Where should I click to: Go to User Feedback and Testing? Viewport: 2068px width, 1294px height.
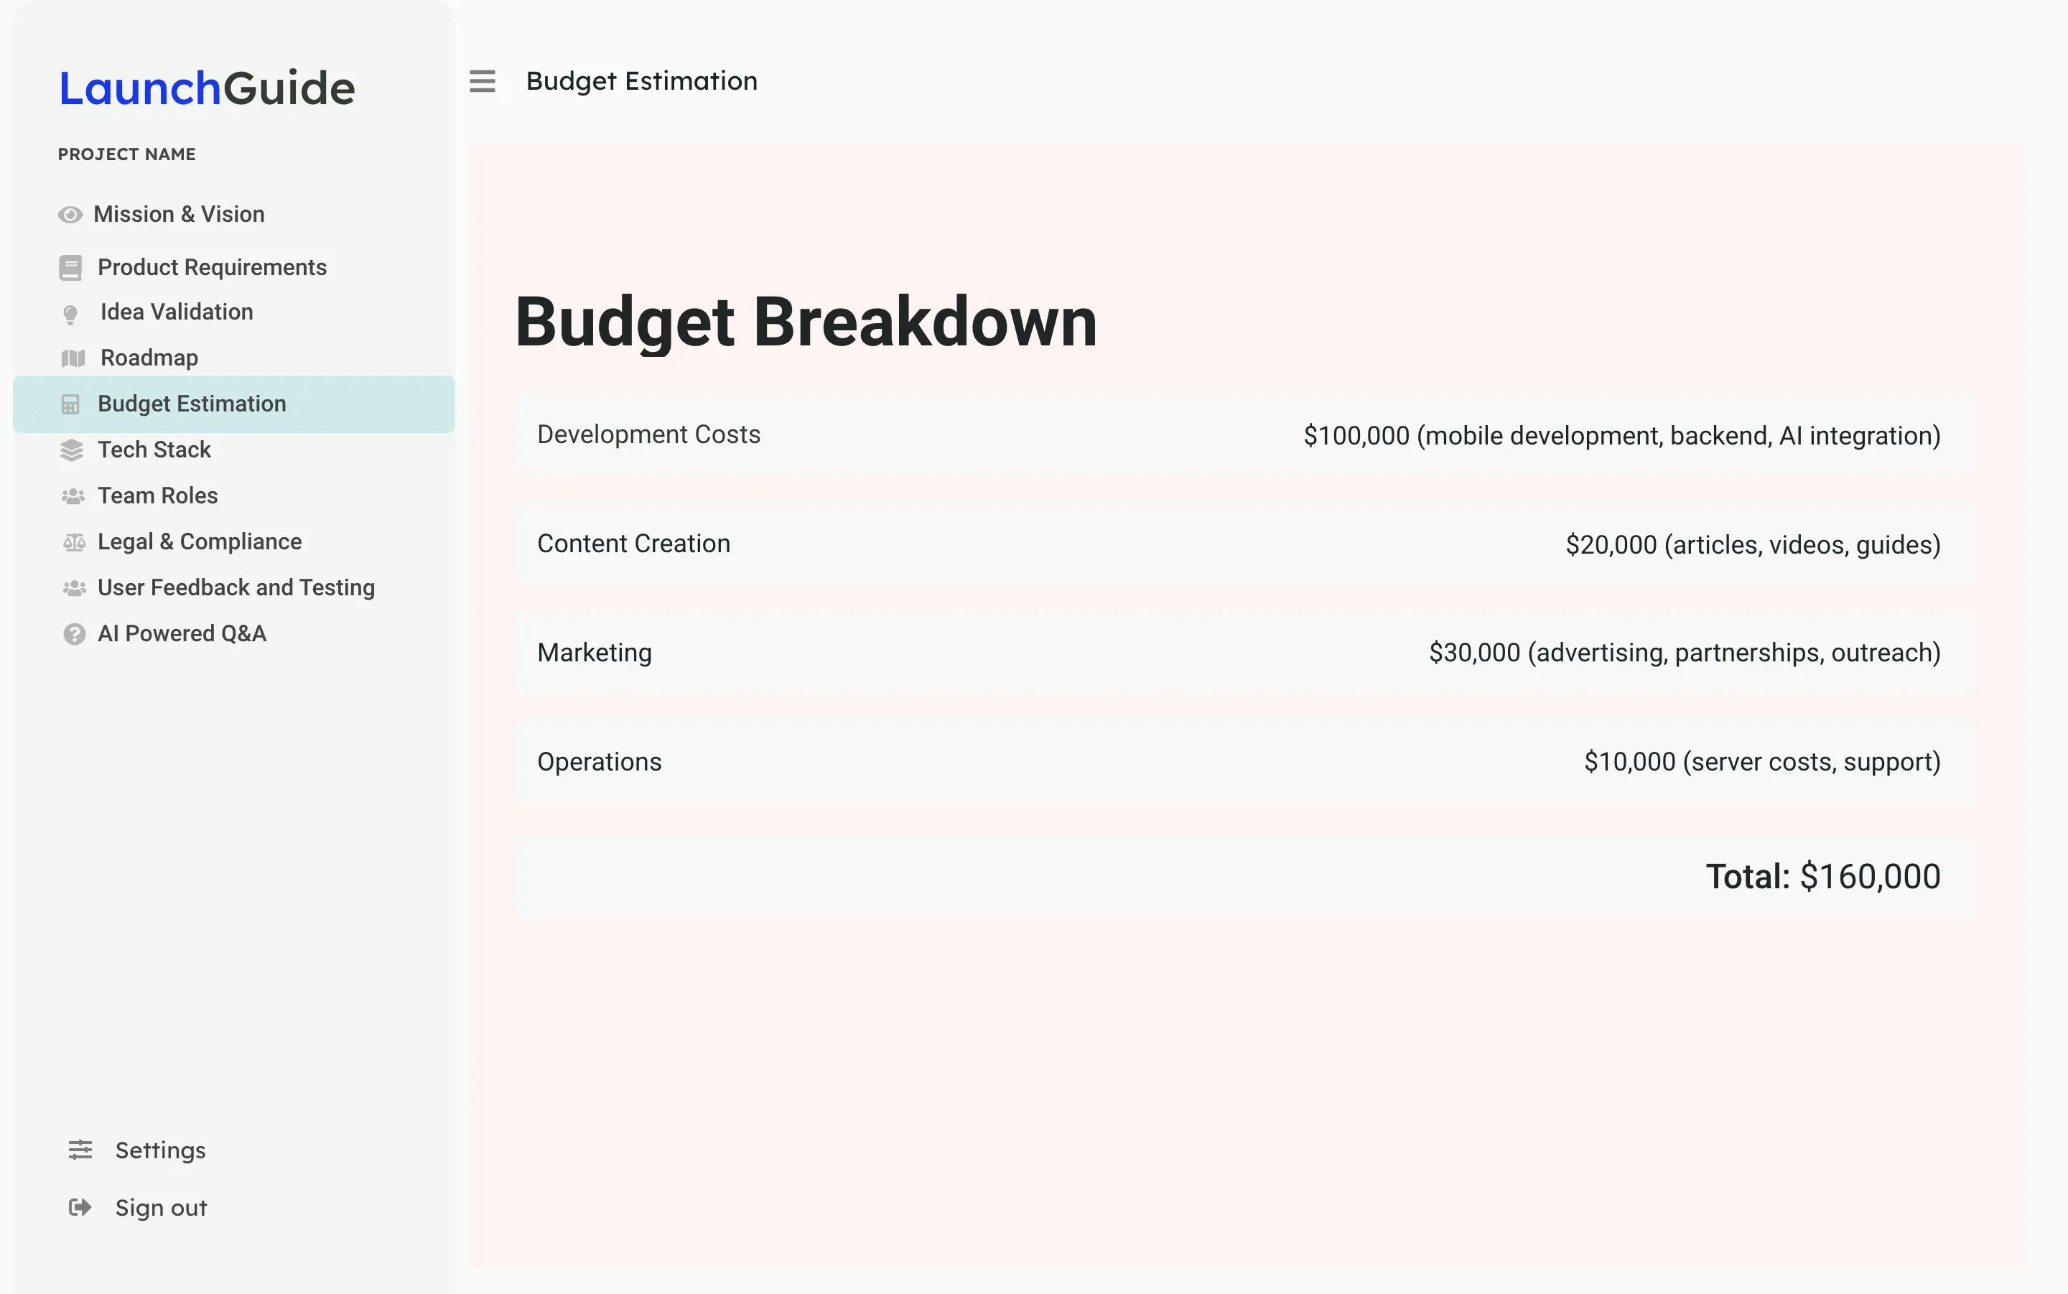[236, 588]
